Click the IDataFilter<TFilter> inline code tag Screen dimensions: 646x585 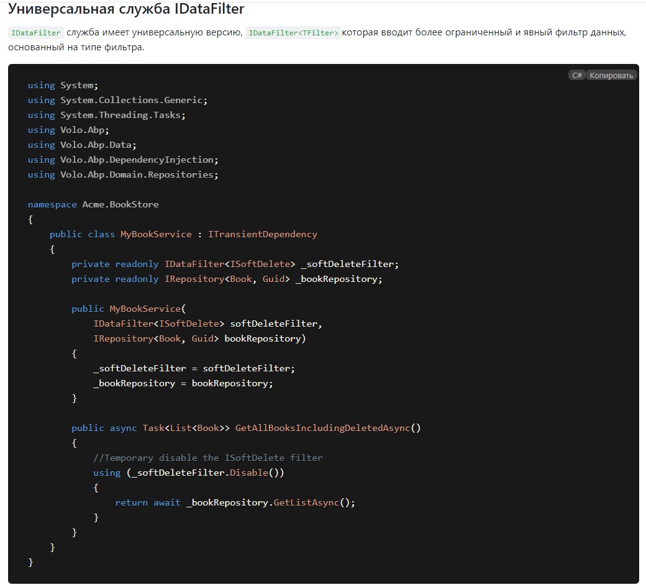point(294,33)
